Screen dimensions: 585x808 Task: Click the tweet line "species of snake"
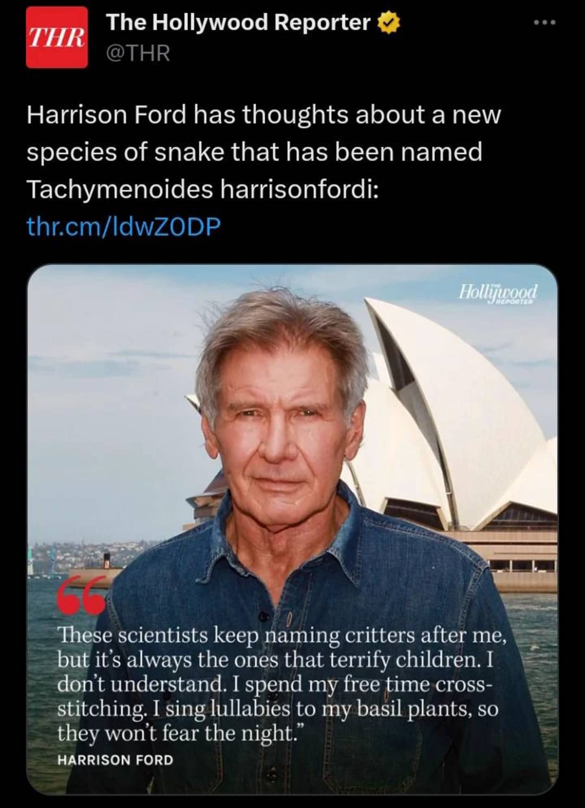(x=254, y=152)
